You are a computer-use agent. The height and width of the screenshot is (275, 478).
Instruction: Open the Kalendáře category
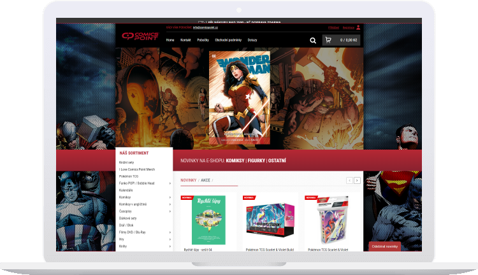coord(126,190)
